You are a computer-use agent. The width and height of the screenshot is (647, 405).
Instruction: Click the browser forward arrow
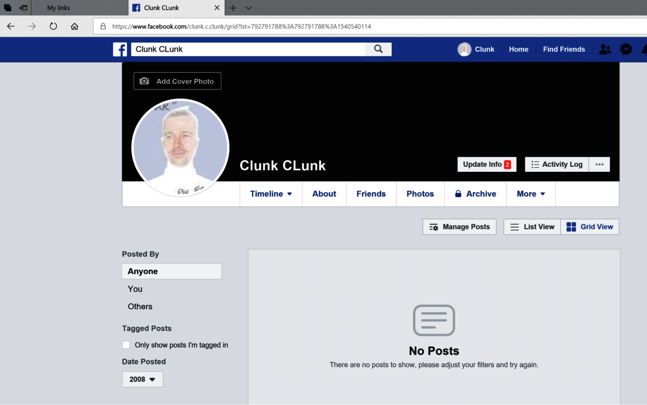tap(32, 26)
